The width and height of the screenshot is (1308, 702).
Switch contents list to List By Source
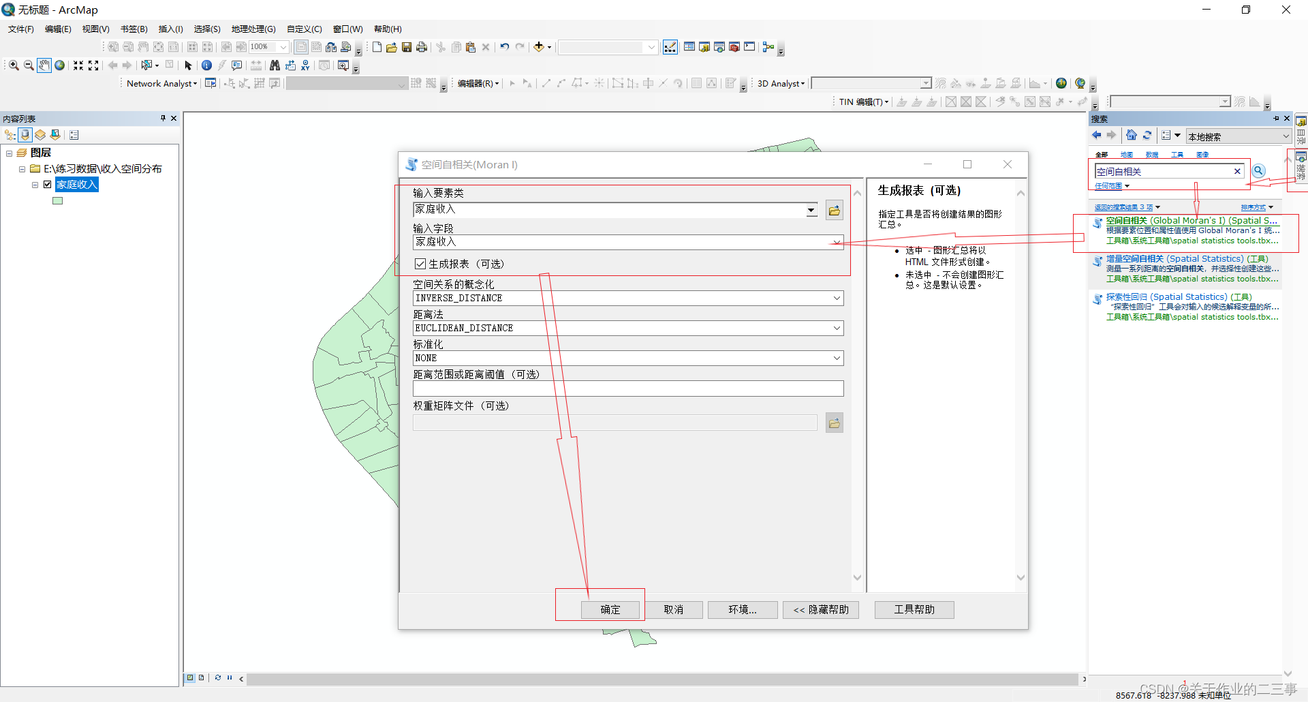25,135
